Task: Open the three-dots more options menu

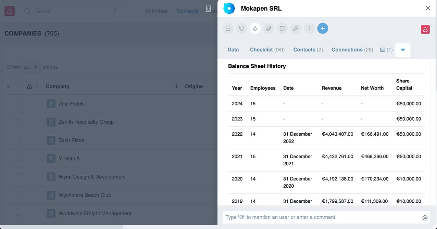Action: [309, 29]
